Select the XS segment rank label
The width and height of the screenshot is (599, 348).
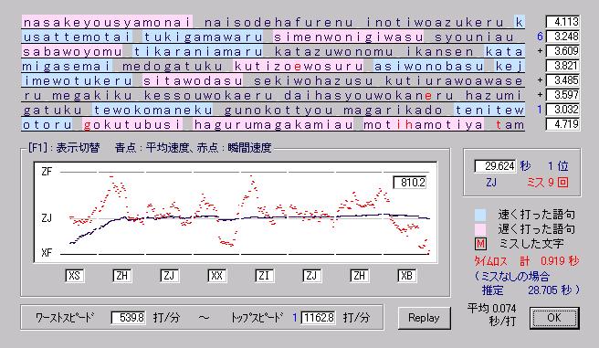75,276
